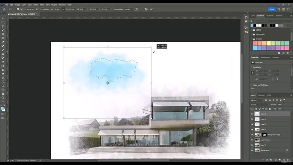Collapse the Pastel swatch folder
This screenshot has height=165, width=293.
coord(251,39)
